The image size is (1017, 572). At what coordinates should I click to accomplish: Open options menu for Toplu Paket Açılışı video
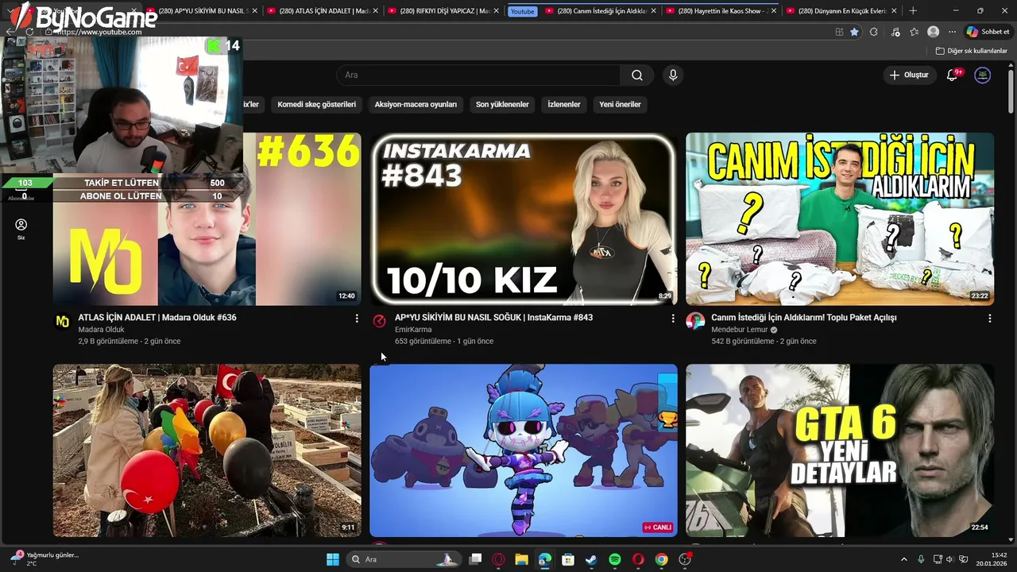989,318
